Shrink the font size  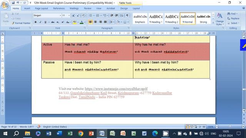(x=78, y=15)
